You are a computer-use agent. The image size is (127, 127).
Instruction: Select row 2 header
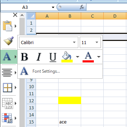tap(31, 30)
